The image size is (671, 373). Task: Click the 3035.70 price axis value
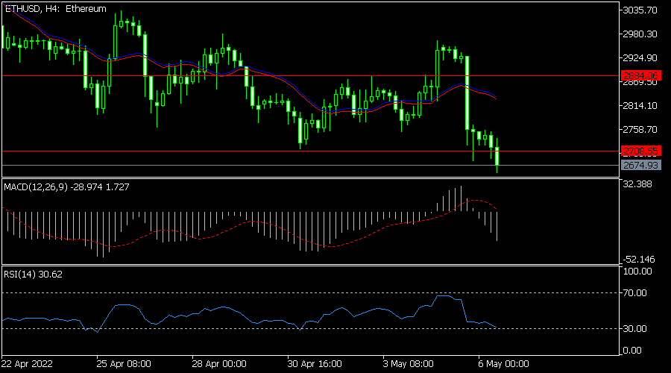click(x=640, y=10)
